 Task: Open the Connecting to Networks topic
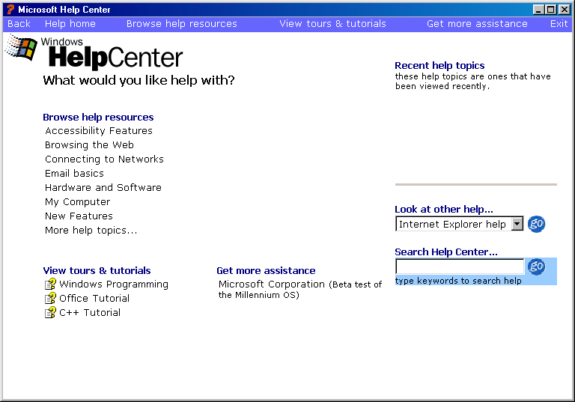(104, 159)
